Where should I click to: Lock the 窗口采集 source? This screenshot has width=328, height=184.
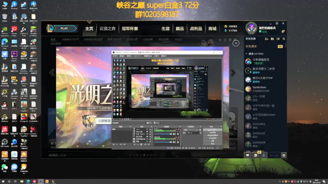click(x=150, y=137)
